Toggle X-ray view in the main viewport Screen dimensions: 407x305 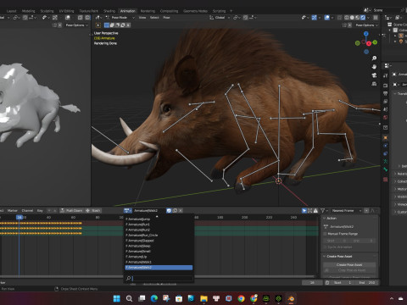[x=340, y=18]
